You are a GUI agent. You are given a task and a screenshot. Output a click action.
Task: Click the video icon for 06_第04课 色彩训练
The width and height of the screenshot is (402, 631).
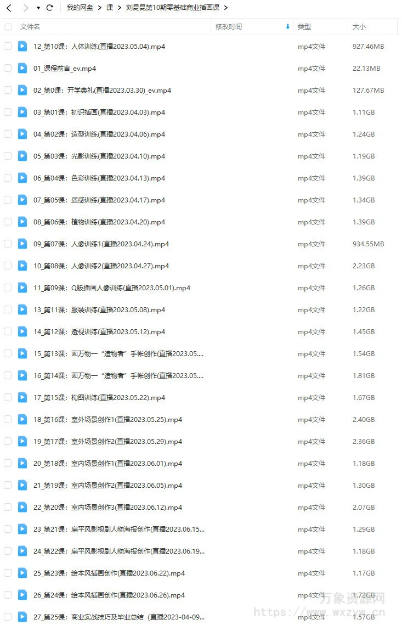pos(22,178)
